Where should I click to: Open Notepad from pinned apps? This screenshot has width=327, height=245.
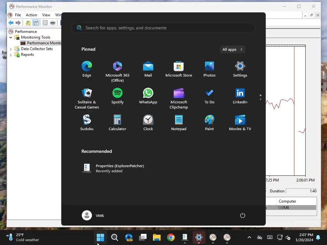pos(179,123)
